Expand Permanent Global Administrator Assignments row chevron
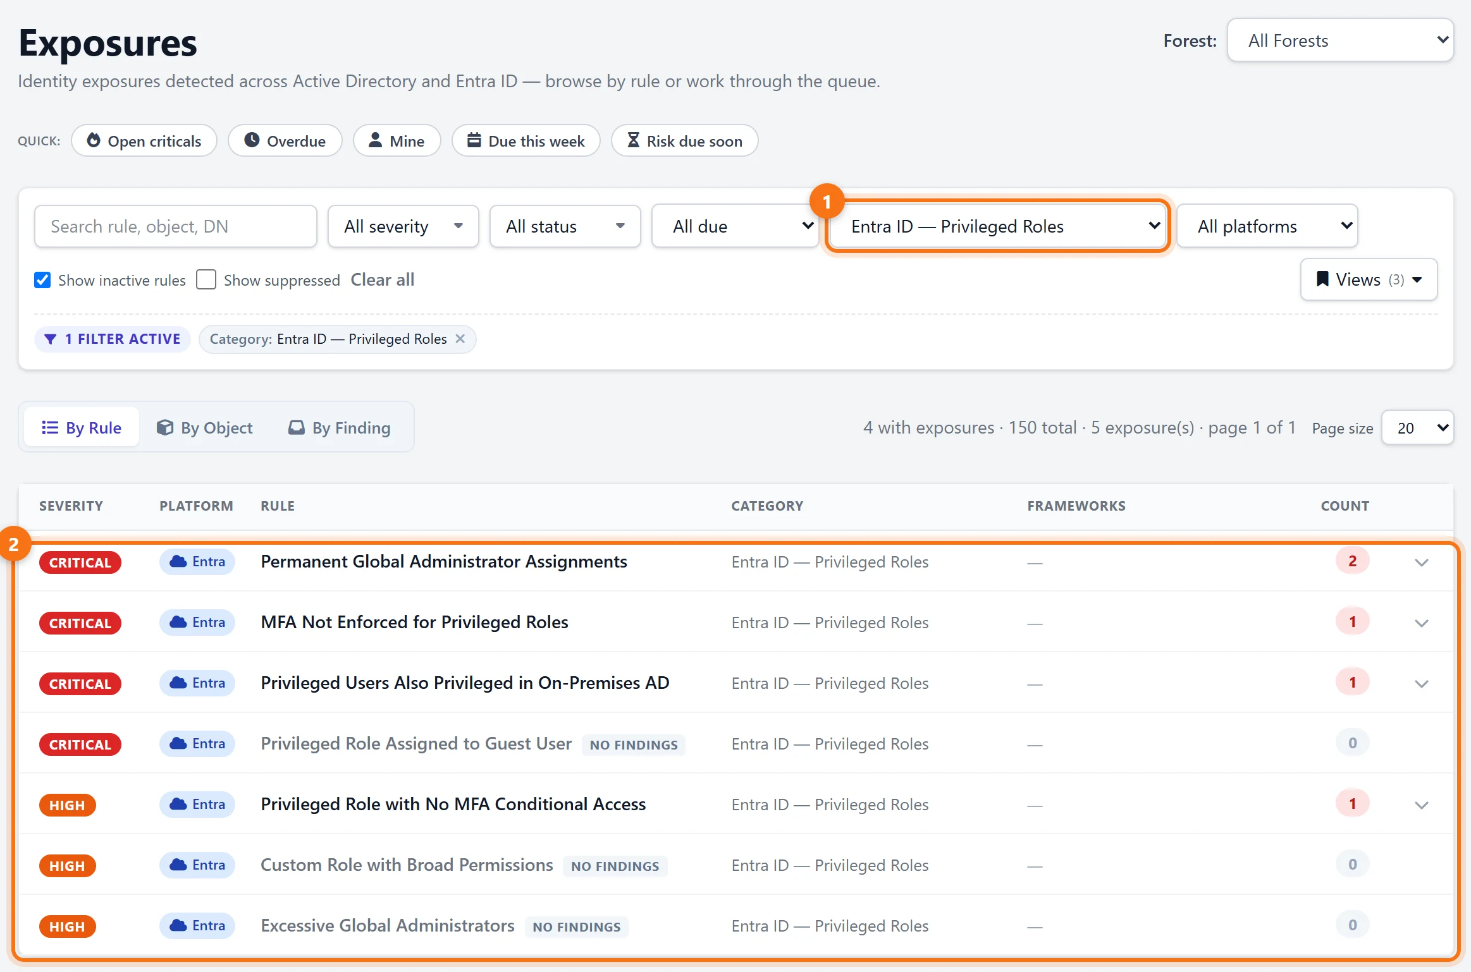This screenshot has height=972, width=1471. click(1422, 562)
